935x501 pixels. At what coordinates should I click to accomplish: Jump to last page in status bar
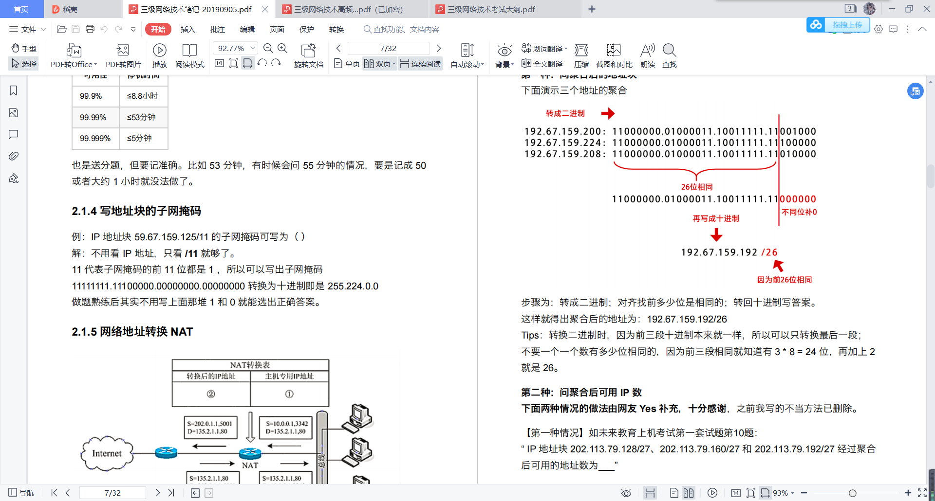(x=171, y=493)
